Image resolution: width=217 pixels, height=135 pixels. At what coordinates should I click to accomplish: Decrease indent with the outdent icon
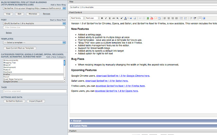pyautogui.click(x=191, y=18)
